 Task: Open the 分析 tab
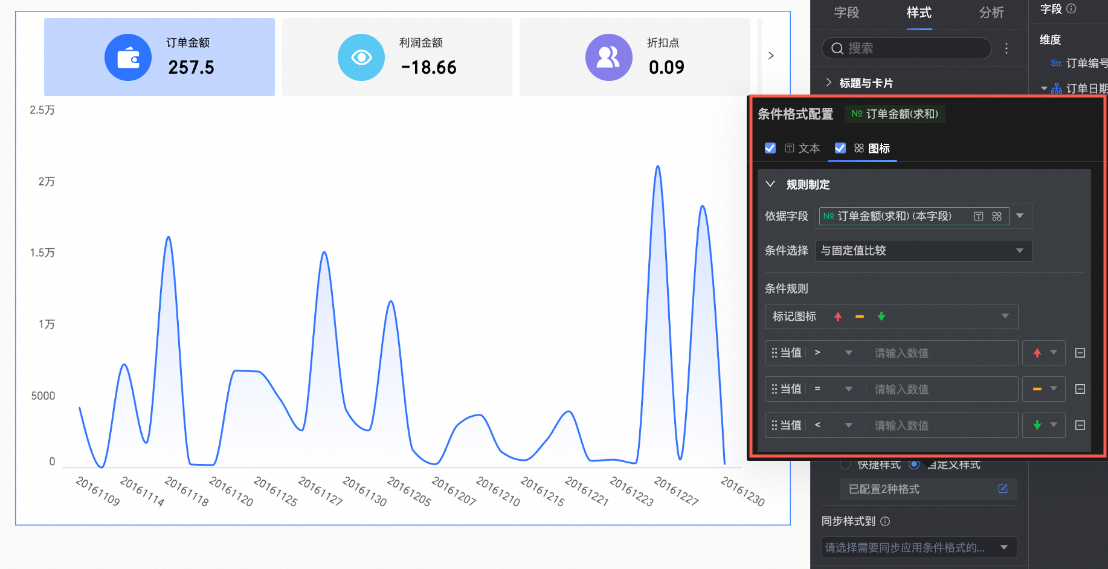pyautogui.click(x=991, y=13)
